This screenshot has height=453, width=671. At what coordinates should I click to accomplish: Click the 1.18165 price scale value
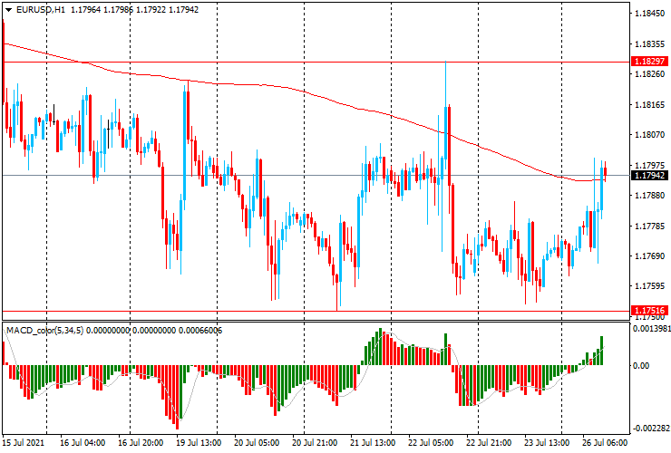pyautogui.click(x=649, y=105)
